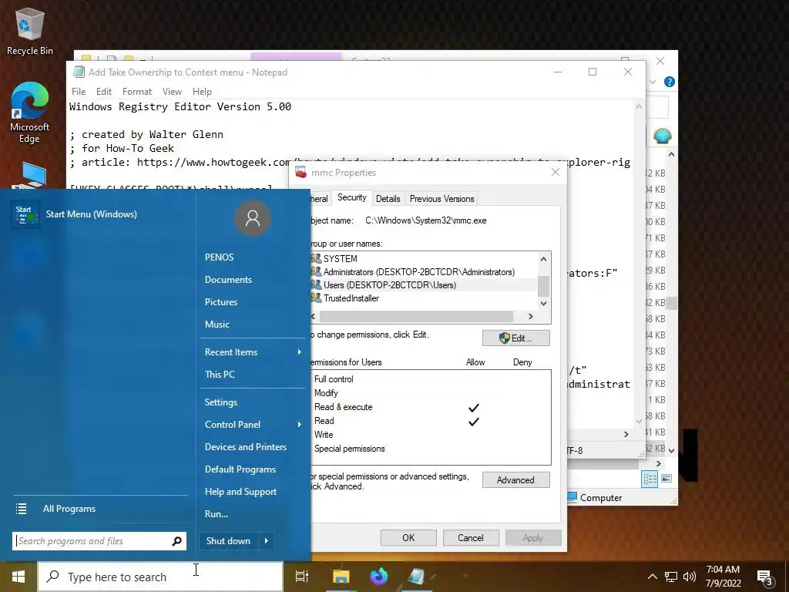Switch to Notepad taskbar icon
Image resolution: width=789 pixels, height=592 pixels.
click(417, 577)
